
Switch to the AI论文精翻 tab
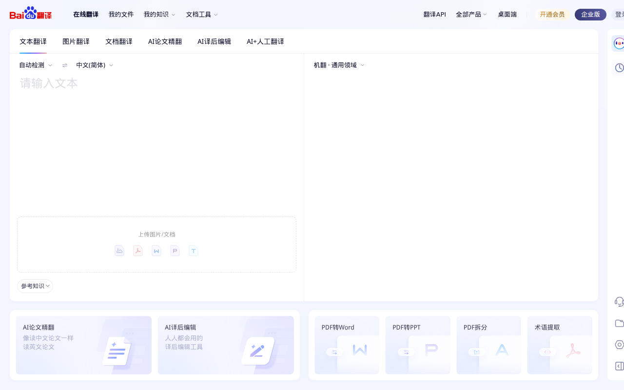pos(165,41)
